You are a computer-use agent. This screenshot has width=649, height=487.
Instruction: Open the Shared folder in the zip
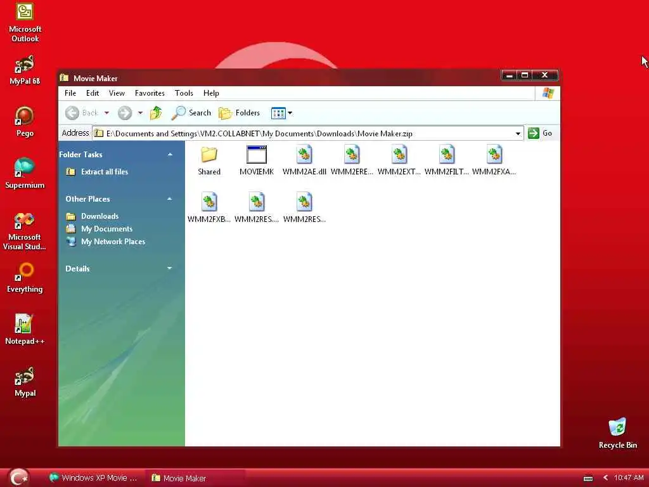(x=209, y=161)
